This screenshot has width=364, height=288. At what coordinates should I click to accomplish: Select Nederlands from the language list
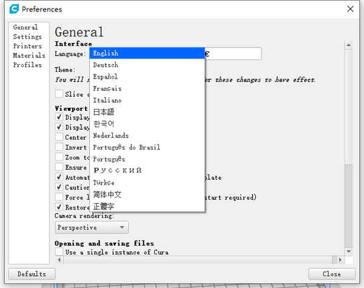click(110, 136)
